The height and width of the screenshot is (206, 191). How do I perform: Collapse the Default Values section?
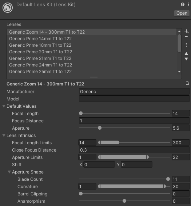click(x=4, y=106)
